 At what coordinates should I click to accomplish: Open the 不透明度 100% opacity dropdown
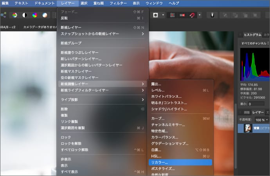click(262, 120)
